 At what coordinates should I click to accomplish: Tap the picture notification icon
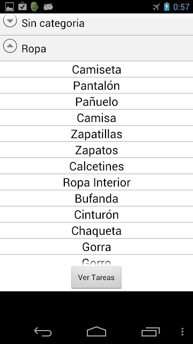(x=10, y=7)
